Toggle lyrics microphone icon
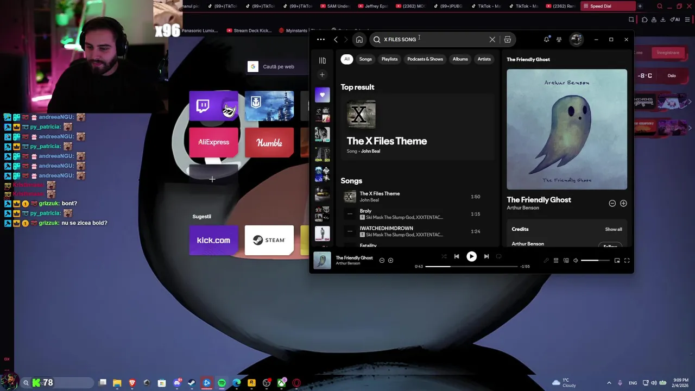695x391 pixels. pos(546,261)
